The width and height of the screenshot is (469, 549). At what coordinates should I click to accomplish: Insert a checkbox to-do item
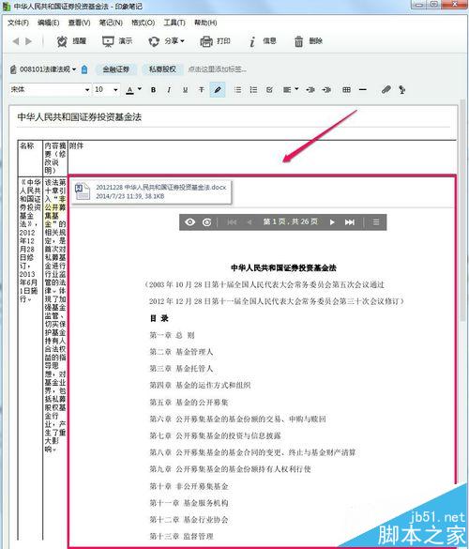[x=269, y=90]
